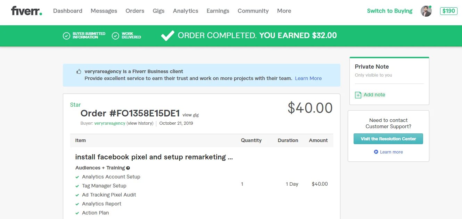
Task: Click the Learn more play icon
Action: pos(376,152)
